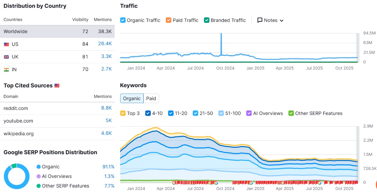The width and height of the screenshot is (377, 195).
Task: Disable the Paid Traffic checkbox
Action: [168, 20]
